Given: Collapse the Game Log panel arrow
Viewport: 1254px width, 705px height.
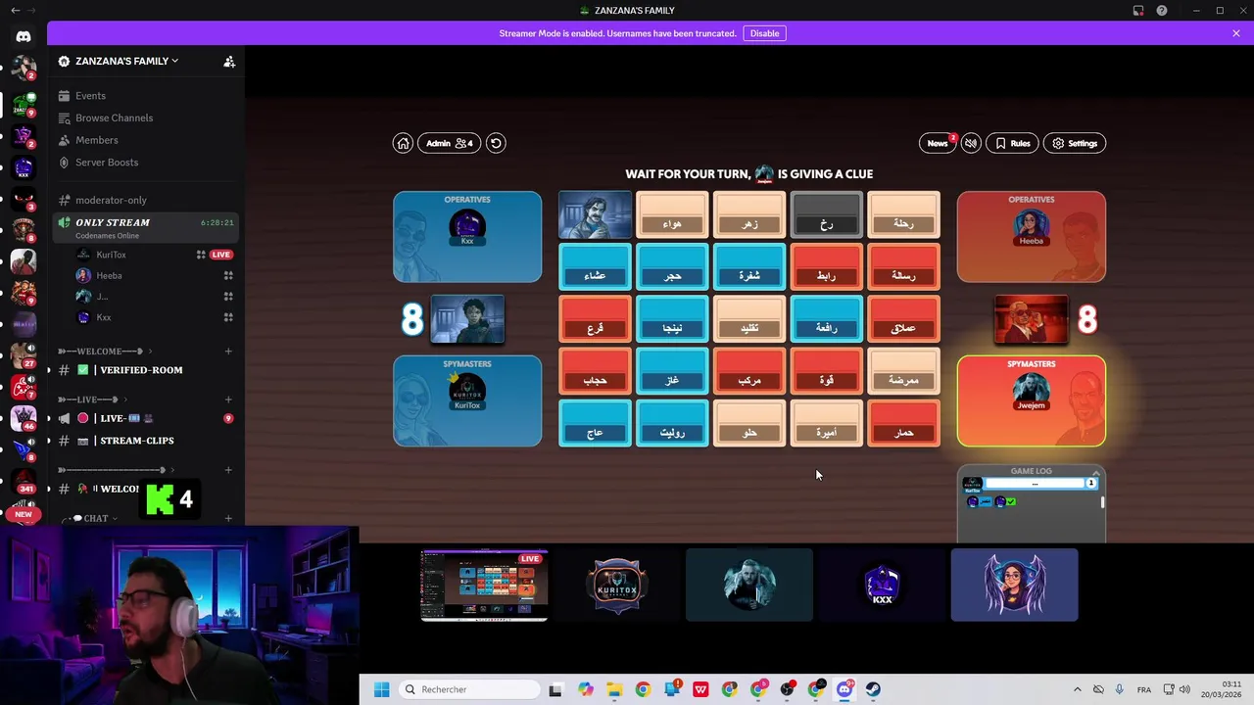Looking at the screenshot, I should click(1096, 472).
